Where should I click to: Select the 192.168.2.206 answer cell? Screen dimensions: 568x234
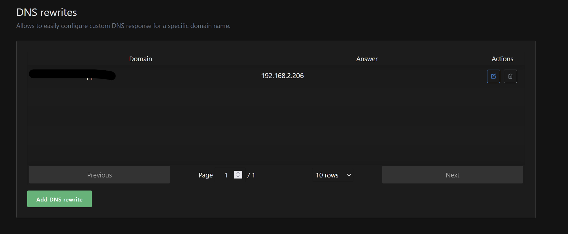(282, 76)
